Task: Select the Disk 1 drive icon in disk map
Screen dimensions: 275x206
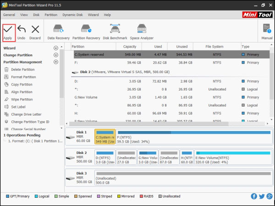Action: pyautogui.click(x=70, y=137)
